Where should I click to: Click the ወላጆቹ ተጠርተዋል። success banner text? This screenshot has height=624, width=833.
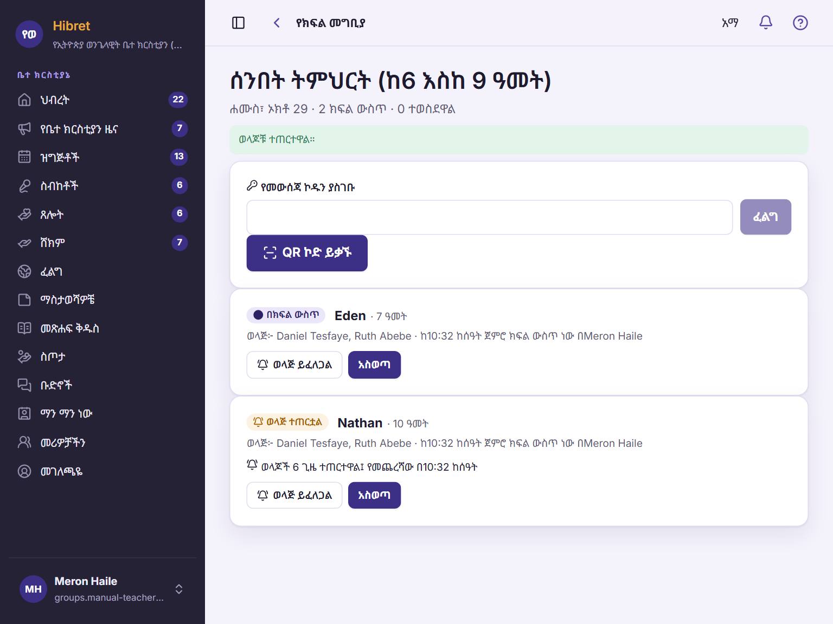277,139
